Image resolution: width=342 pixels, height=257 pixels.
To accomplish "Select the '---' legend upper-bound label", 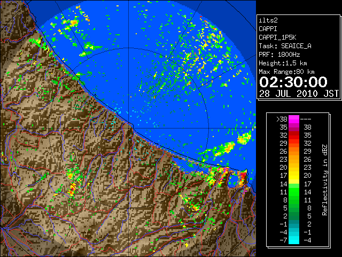I will click(306, 119).
